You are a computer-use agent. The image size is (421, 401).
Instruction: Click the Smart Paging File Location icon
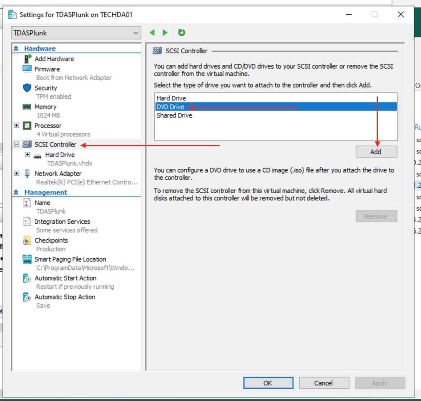click(x=27, y=259)
